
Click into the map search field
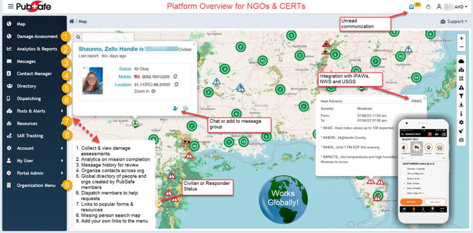coord(107,37)
